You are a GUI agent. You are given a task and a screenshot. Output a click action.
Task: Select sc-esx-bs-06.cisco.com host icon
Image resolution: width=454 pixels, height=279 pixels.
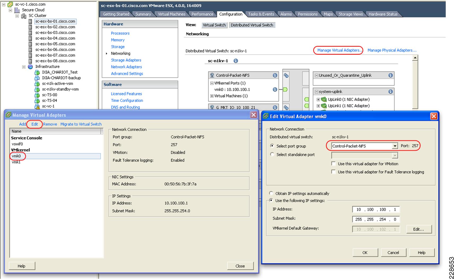(x=30, y=50)
